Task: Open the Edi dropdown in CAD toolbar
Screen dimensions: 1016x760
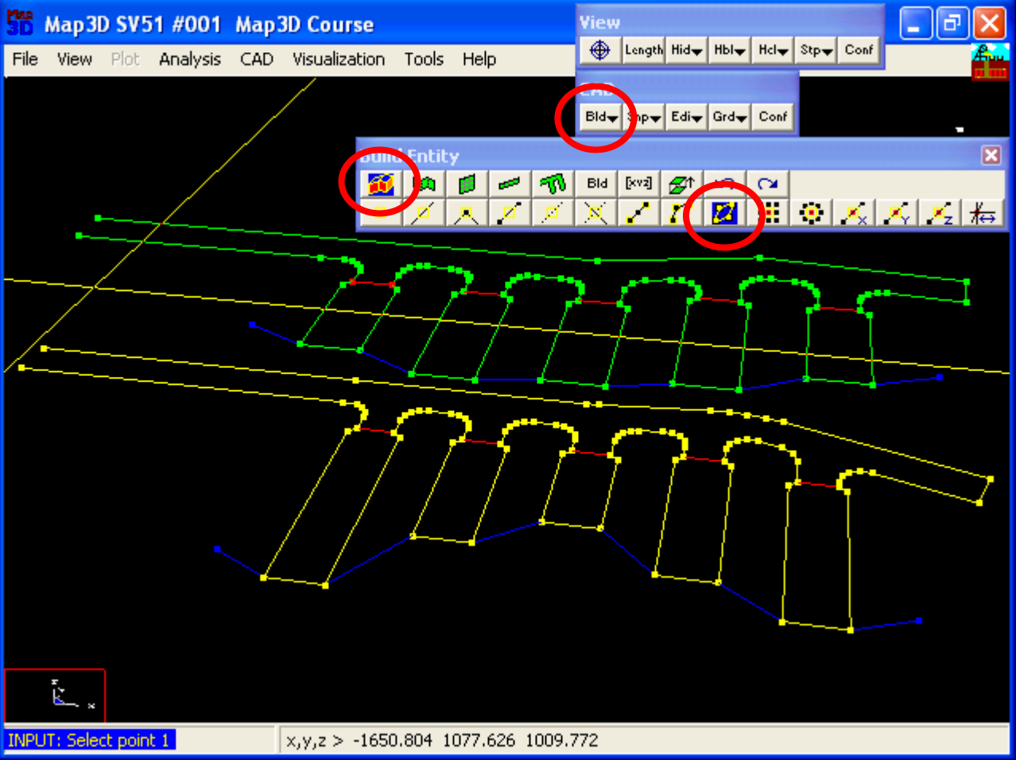Action: pos(686,117)
